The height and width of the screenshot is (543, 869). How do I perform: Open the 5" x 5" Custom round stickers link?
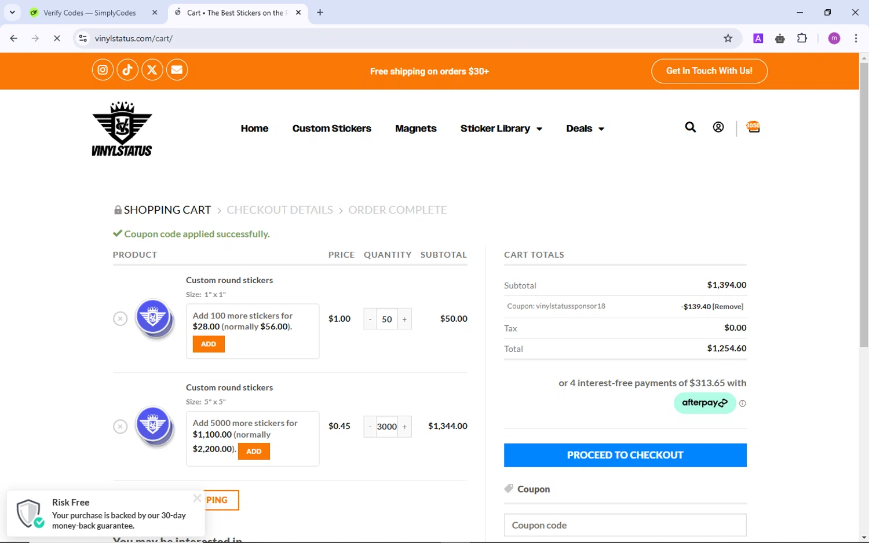click(x=229, y=387)
